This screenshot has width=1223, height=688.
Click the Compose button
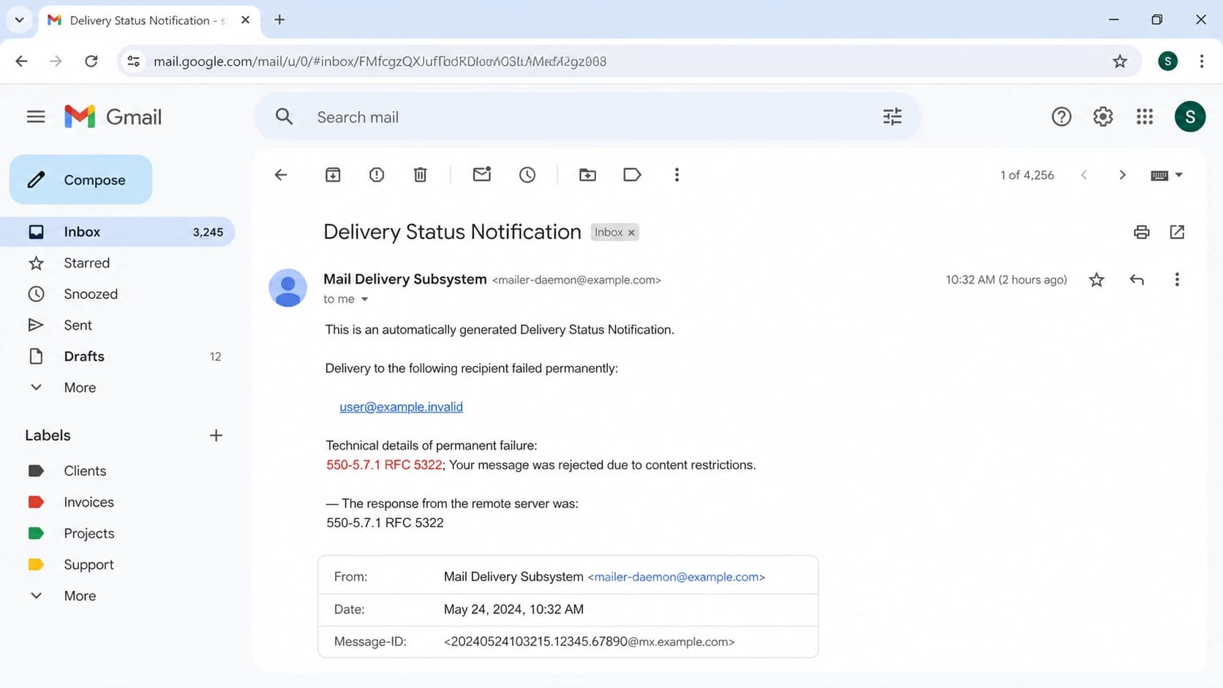[x=80, y=180]
